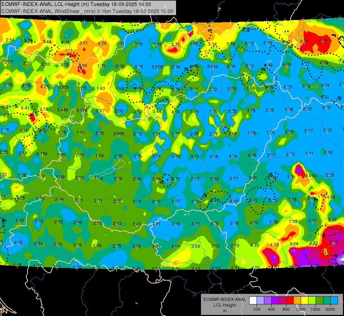Click the LCL-Height label in the legend

225,305
